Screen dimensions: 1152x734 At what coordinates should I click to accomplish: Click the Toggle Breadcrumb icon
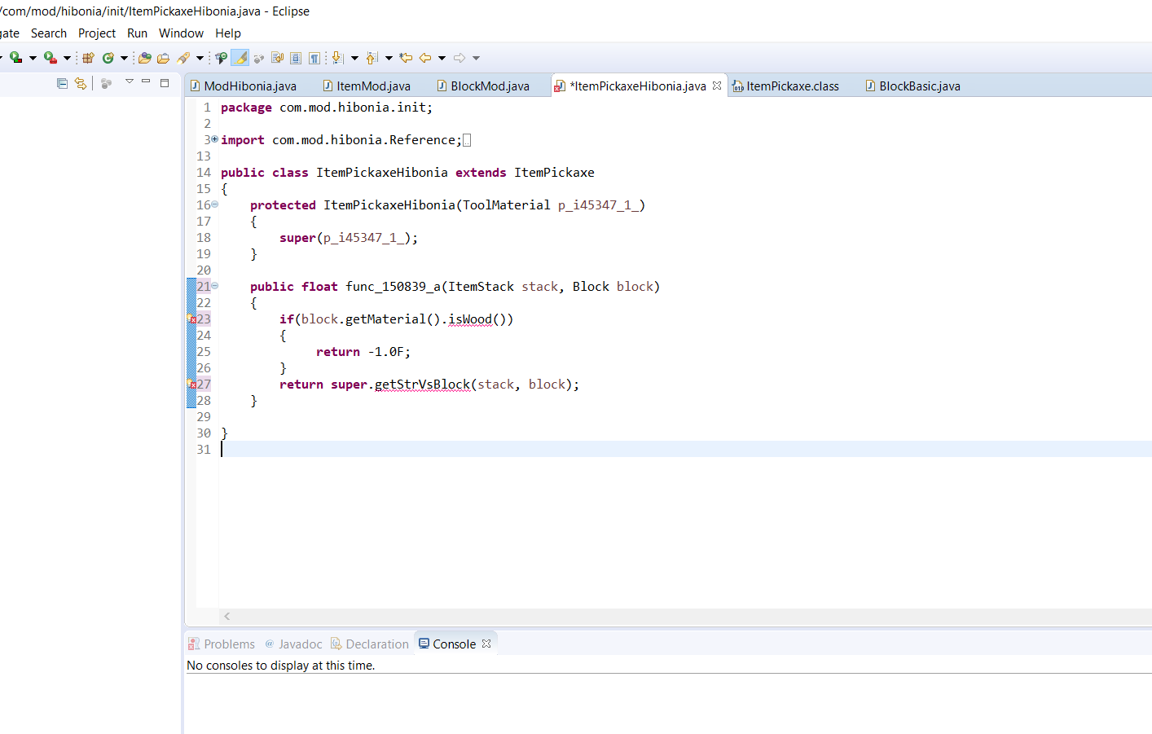(221, 58)
